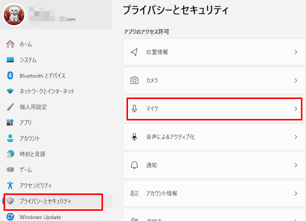
Task: Click the Apps (アプリ) icon in sidebar
Action: (x=10, y=122)
